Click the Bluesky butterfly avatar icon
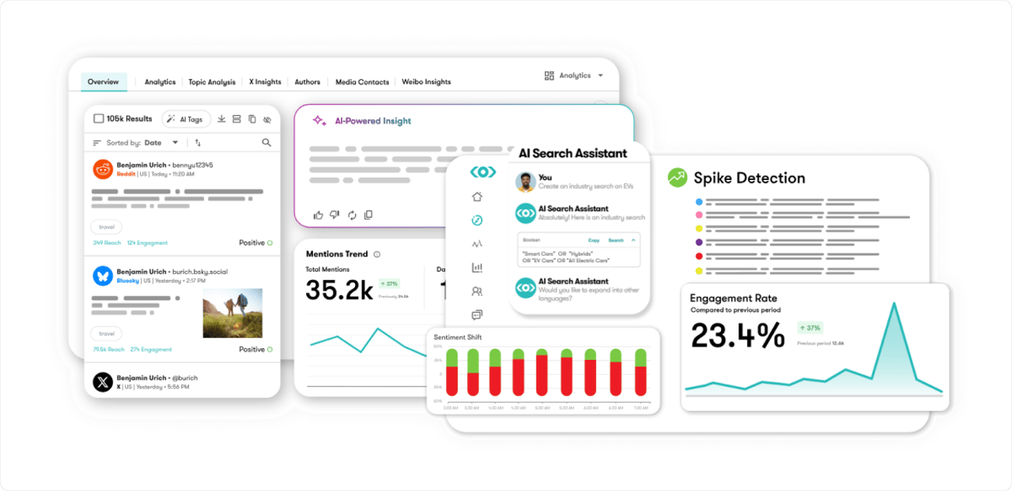1012x491 pixels. [103, 275]
